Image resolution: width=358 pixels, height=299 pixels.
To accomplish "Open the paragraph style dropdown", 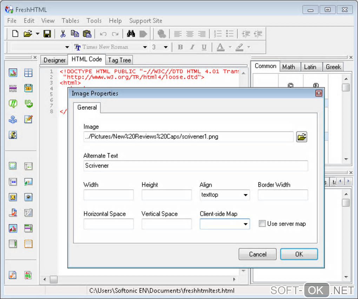I will click(x=67, y=47).
